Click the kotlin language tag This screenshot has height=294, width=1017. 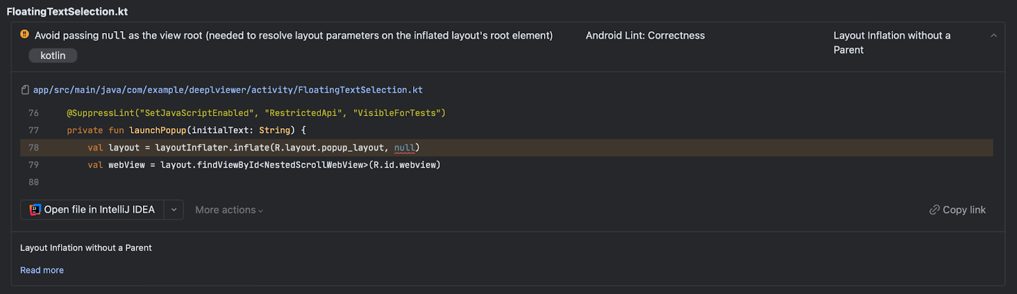[53, 55]
